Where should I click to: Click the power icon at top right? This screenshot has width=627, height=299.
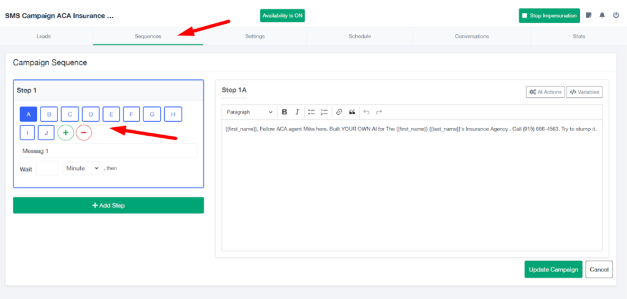click(x=616, y=15)
